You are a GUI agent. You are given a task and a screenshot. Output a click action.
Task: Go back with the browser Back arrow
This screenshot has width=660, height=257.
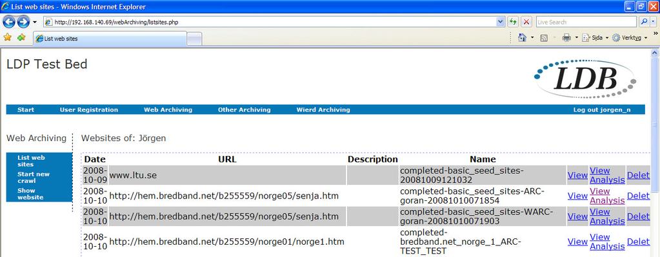pos(9,22)
